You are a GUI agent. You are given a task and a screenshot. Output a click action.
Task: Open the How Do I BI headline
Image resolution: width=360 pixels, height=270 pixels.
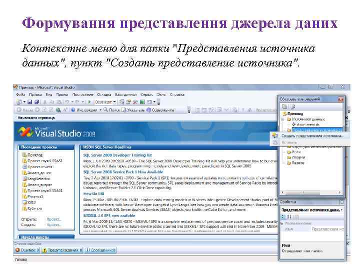point(93,194)
